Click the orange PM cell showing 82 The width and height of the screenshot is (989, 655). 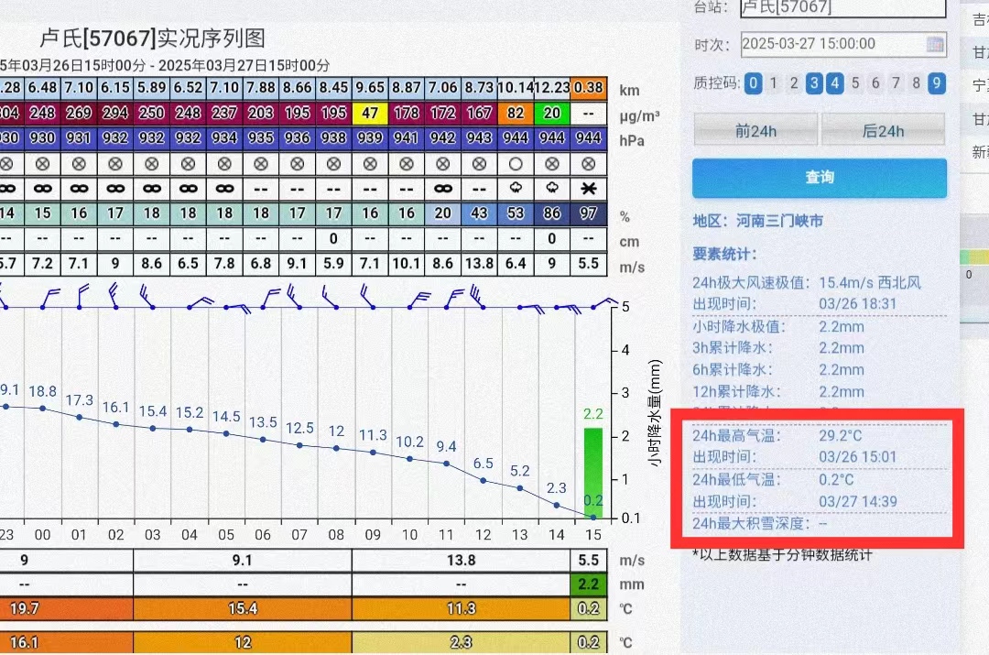tap(516, 113)
